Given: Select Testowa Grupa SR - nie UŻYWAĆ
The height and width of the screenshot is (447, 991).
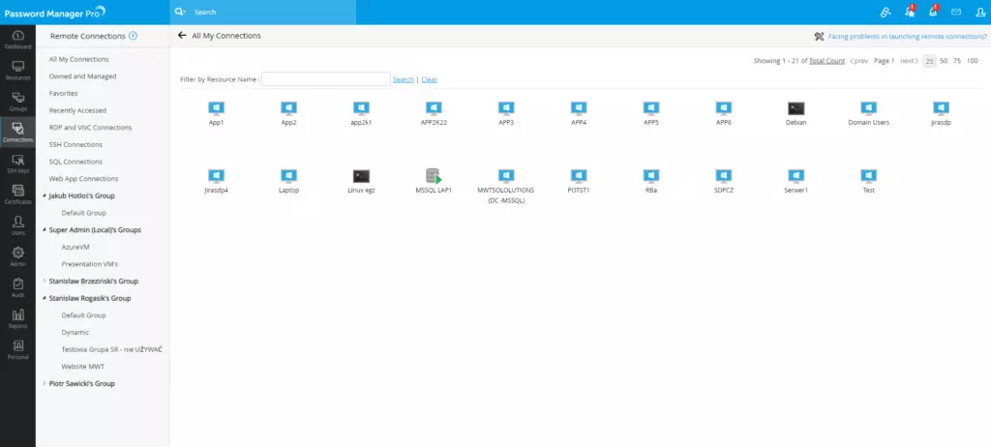Looking at the screenshot, I should click(x=111, y=349).
